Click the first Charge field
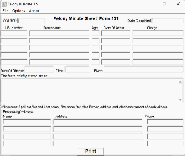This screenshot has height=156, width=185. [158, 33]
